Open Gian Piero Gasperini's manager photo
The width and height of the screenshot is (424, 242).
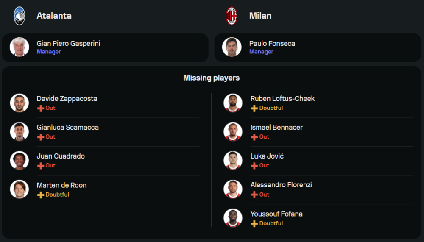20,47
